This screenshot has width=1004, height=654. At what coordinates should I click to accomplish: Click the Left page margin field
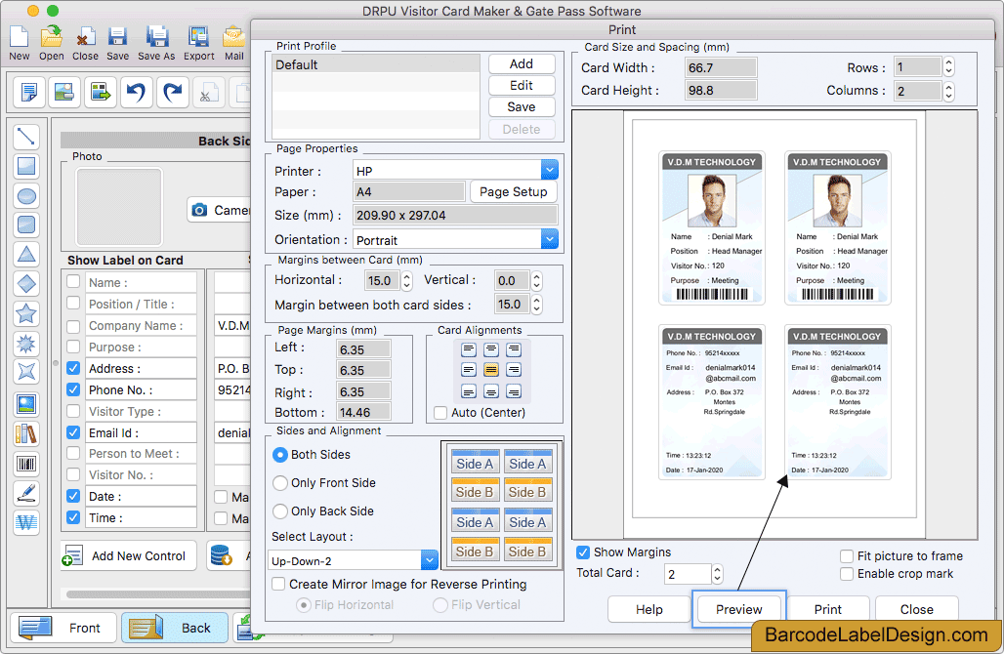(x=363, y=349)
